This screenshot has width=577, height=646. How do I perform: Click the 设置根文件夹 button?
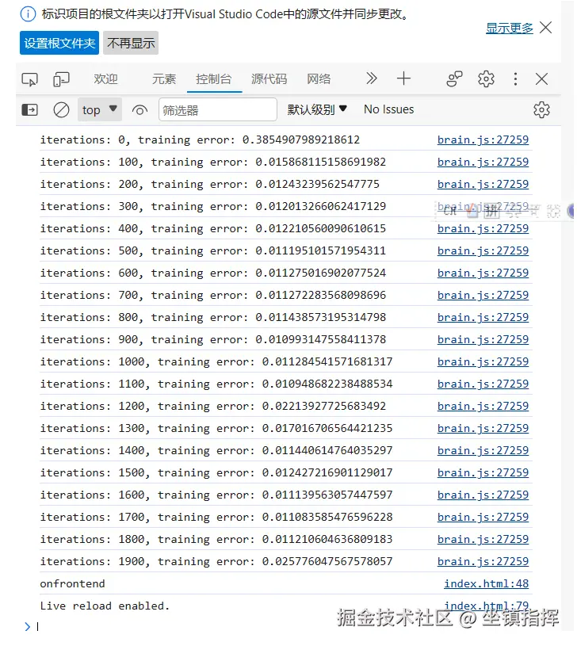click(59, 43)
